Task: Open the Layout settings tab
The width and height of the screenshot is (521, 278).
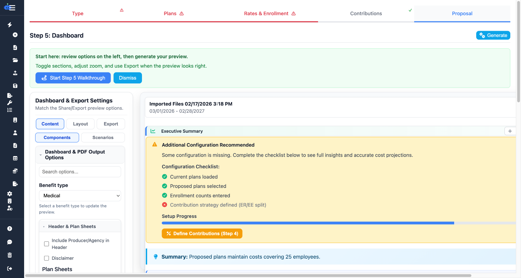Action: (x=80, y=124)
